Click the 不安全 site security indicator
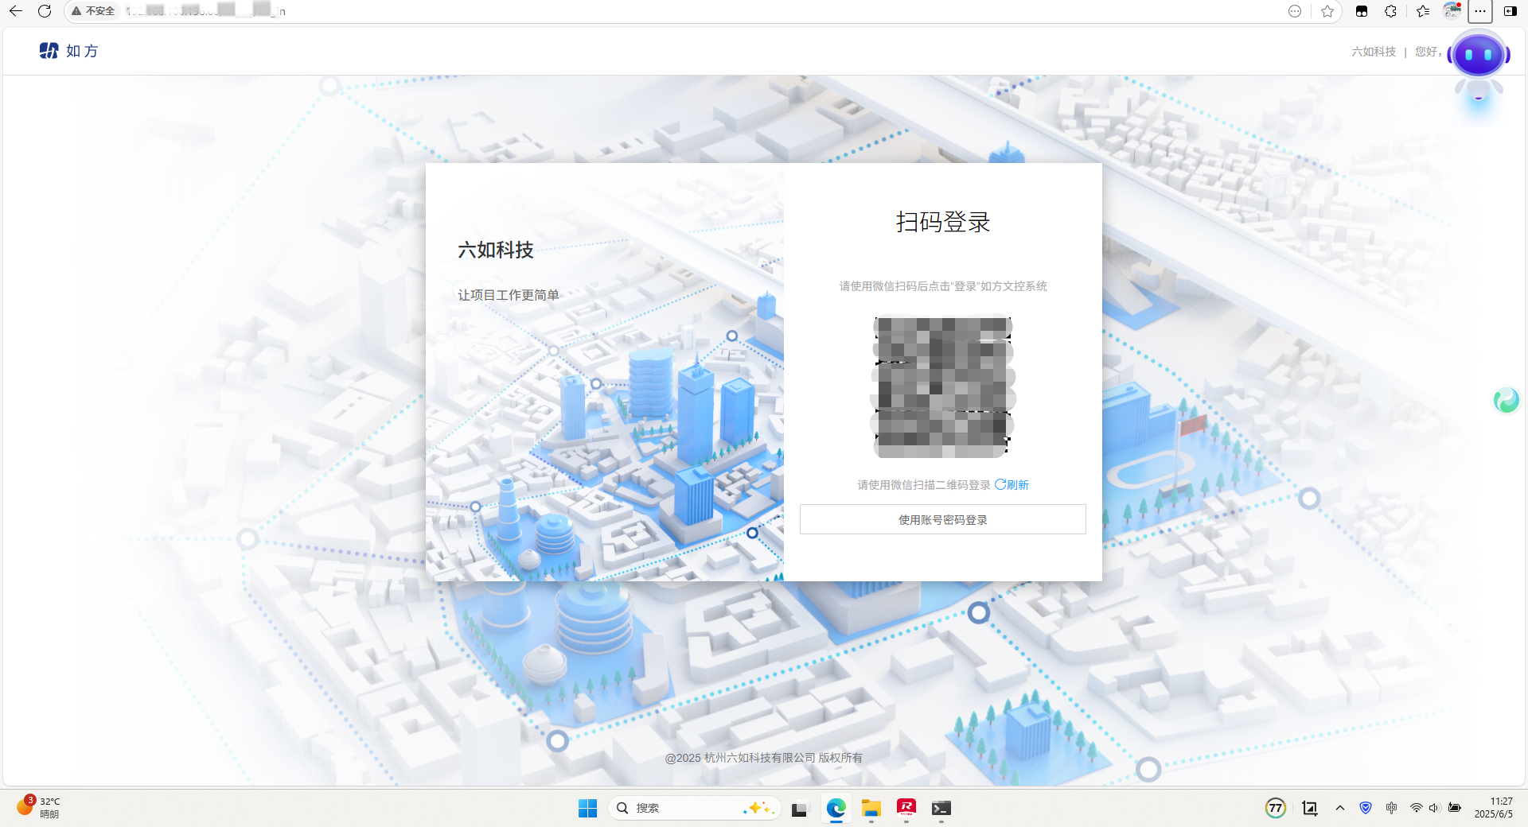The height and width of the screenshot is (827, 1528). click(x=93, y=11)
